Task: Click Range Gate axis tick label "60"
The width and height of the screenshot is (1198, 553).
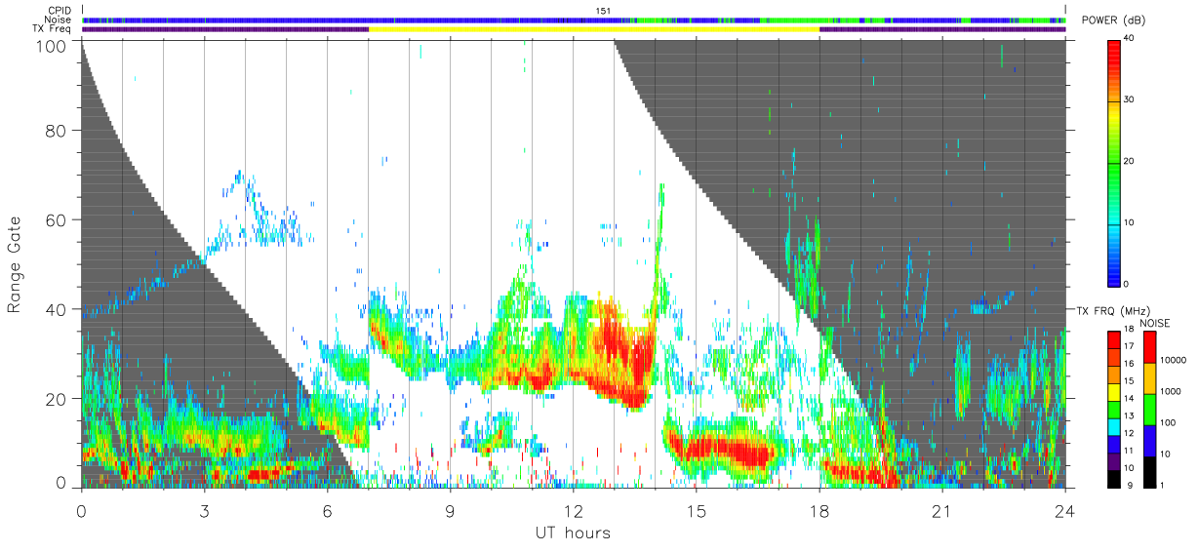Action: click(56, 219)
